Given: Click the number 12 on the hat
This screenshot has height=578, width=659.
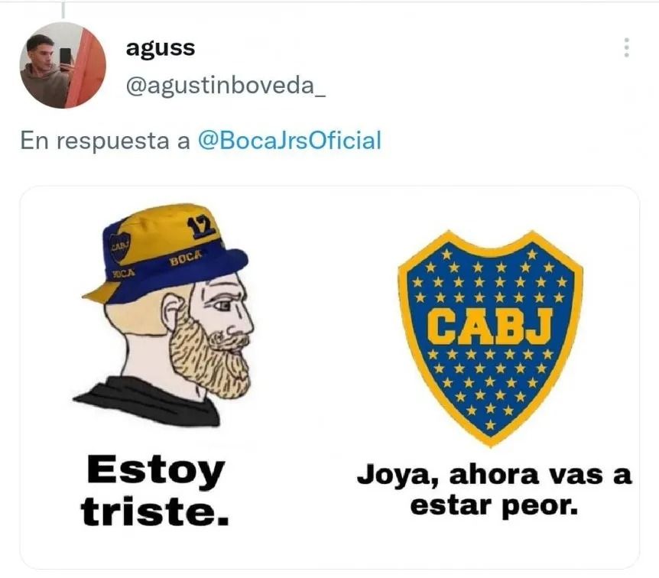Looking at the screenshot, I should point(202,228).
